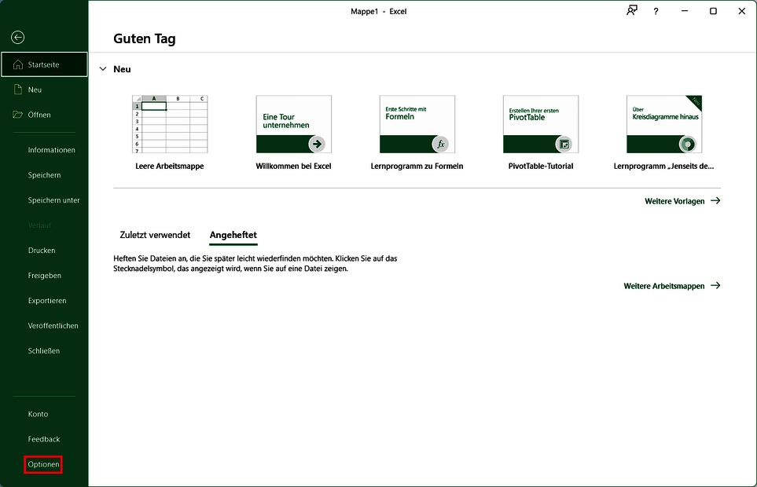Collapse the Neu section chevron
This screenshot has height=487, width=757.
pos(103,69)
